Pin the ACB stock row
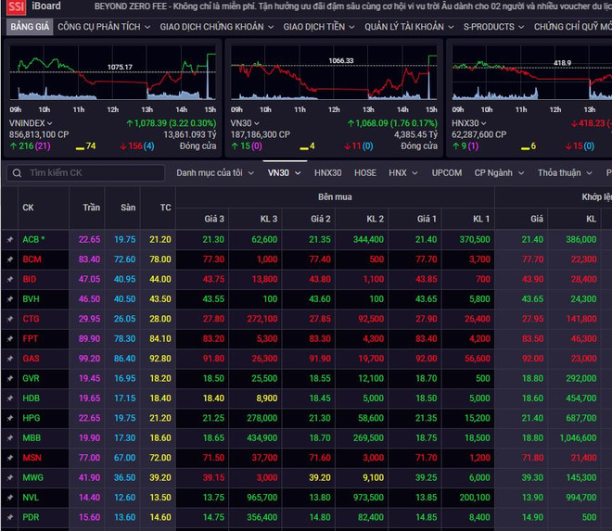612x531 pixels. [10, 239]
